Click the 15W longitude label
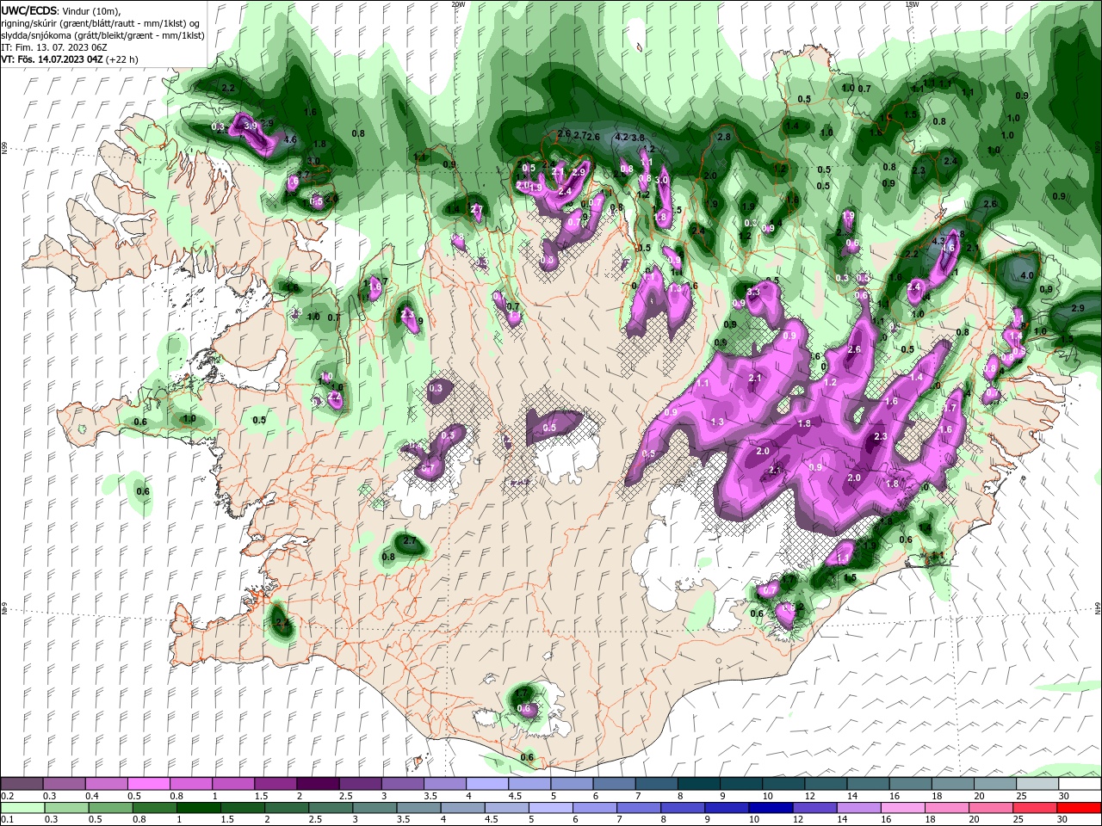The width and height of the screenshot is (1102, 826). [x=912, y=3]
